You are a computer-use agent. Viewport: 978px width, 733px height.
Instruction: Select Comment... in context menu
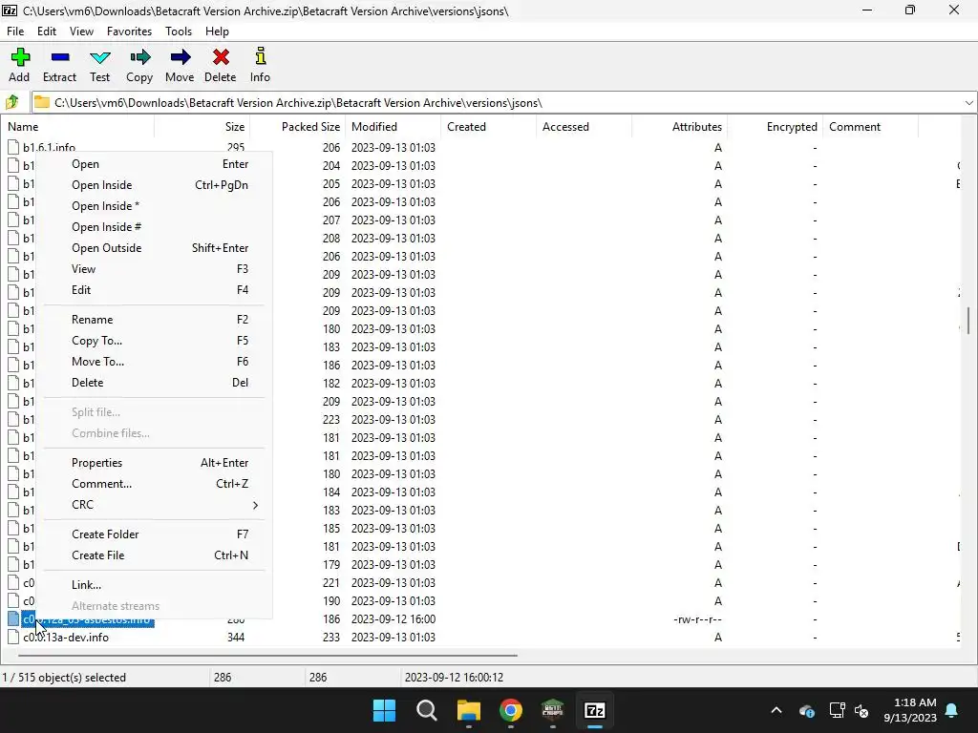(154, 484)
